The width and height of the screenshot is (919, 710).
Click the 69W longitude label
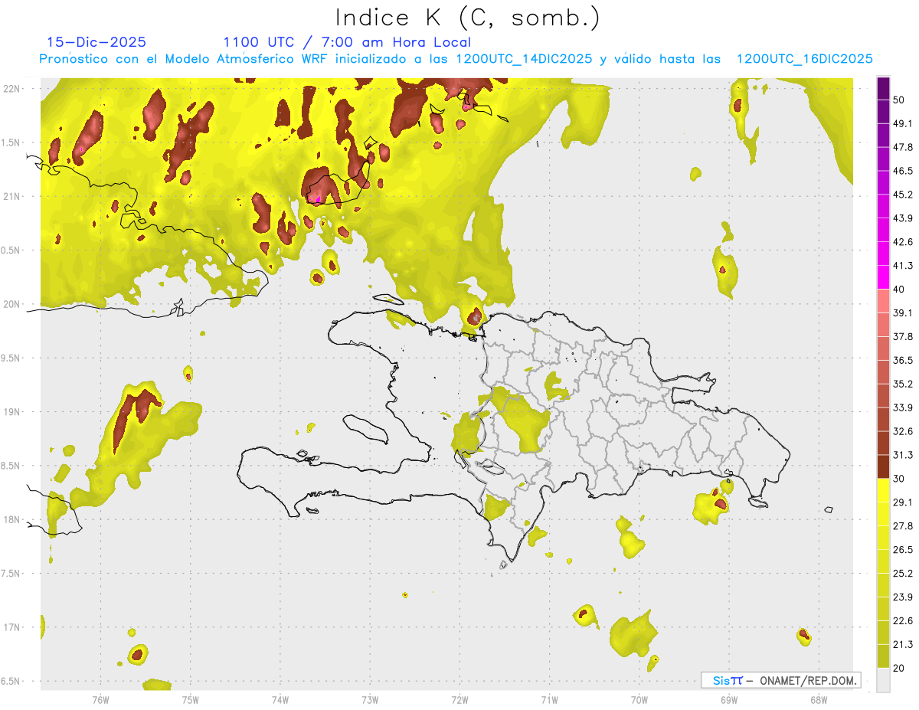[x=728, y=699]
